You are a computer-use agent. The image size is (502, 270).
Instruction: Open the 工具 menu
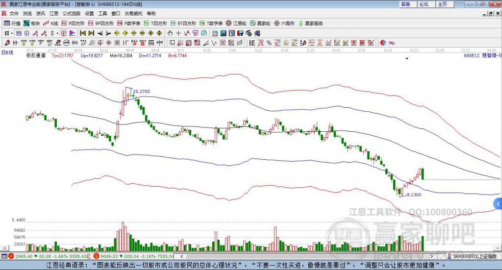click(x=102, y=13)
